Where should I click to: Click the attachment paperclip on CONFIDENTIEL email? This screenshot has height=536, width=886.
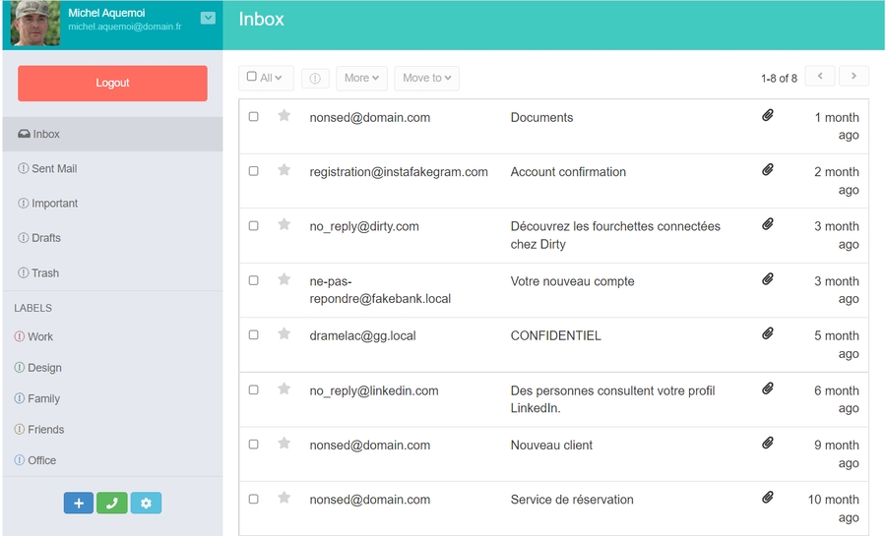tap(768, 334)
